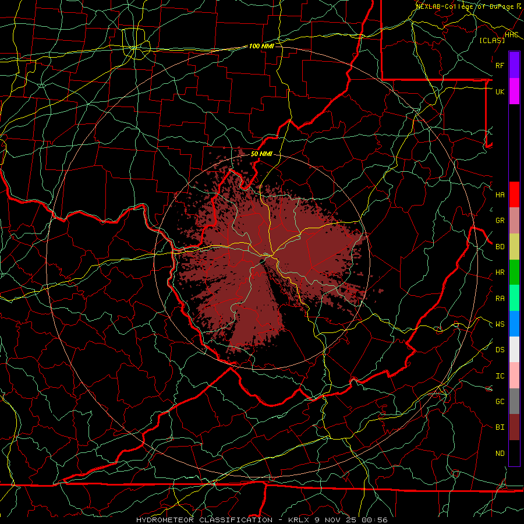Screen dimensions: 524x524
Task: Click the 50 NMI range ring label
Action: pos(261,154)
